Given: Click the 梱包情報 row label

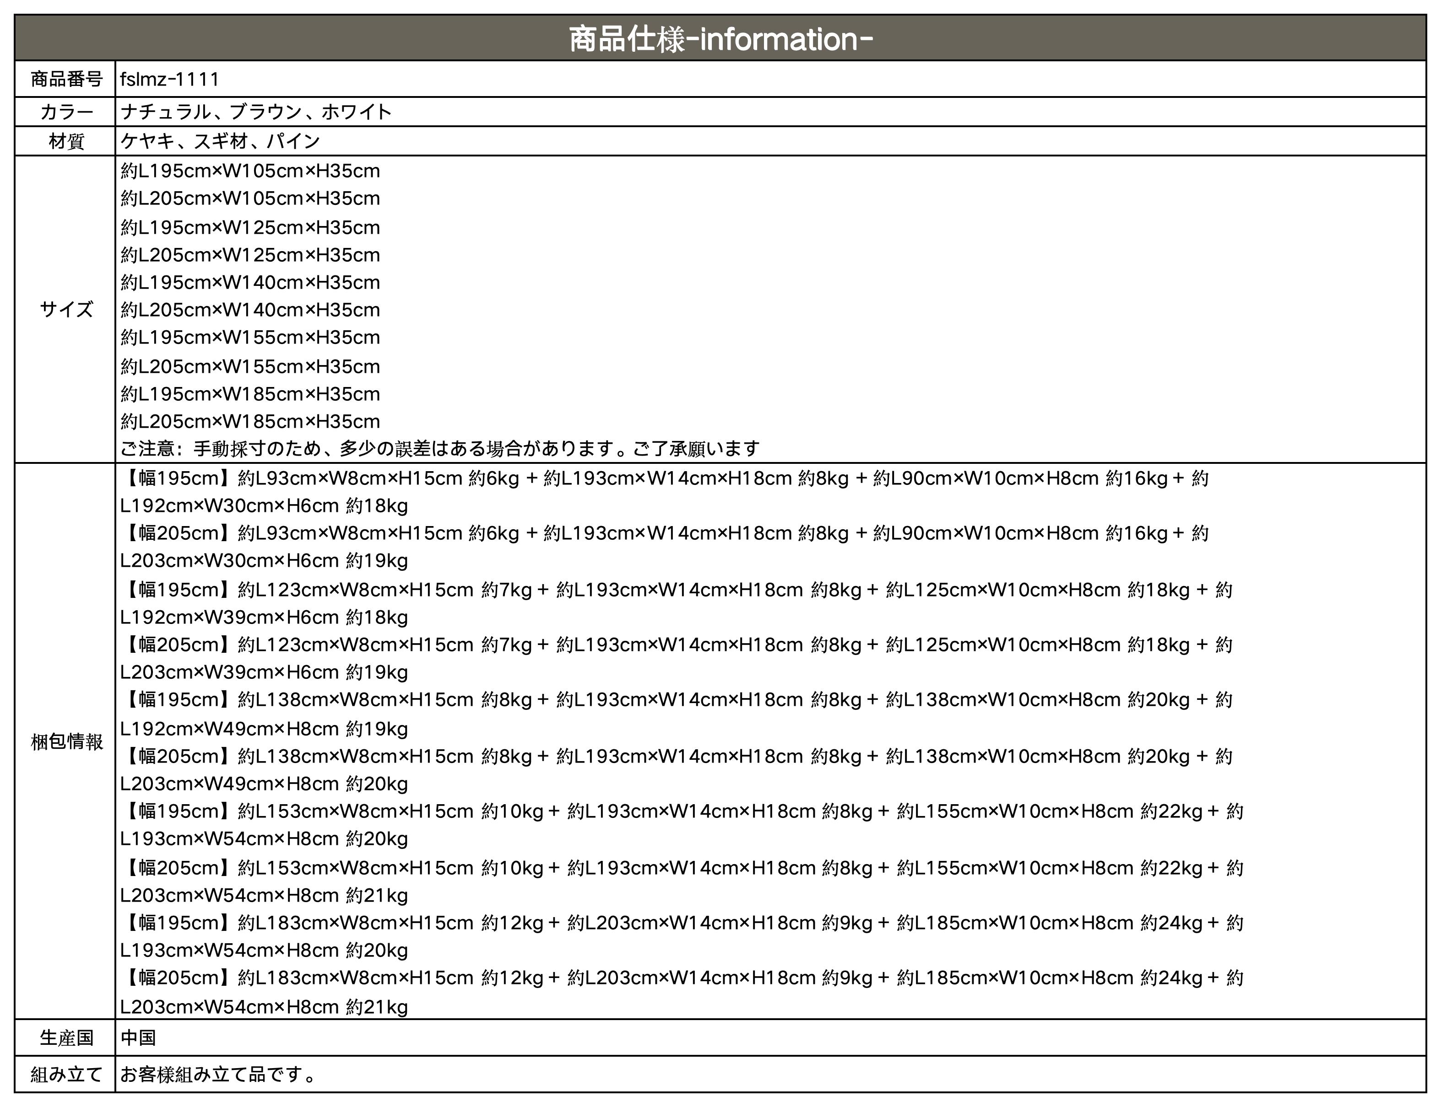Looking at the screenshot, I should 66,742.
